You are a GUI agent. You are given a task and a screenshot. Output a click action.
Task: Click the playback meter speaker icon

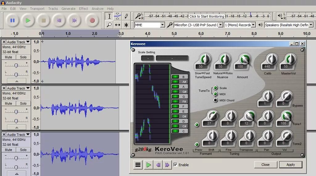(x=280, y=16)
